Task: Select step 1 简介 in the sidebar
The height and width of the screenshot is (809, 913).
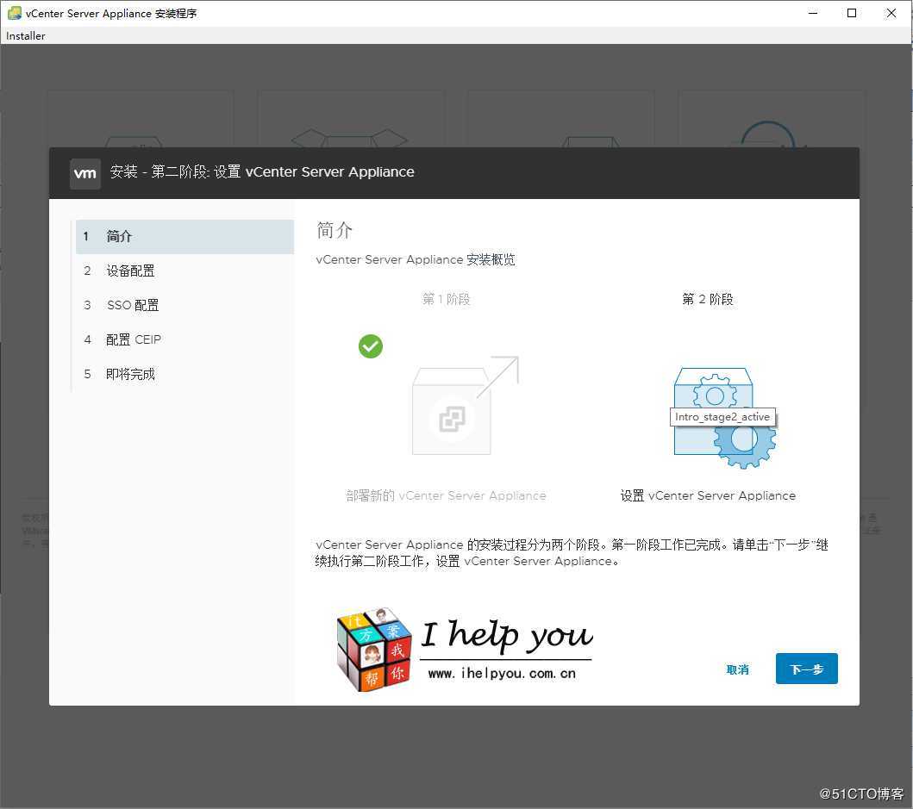Action: point(184,236)
